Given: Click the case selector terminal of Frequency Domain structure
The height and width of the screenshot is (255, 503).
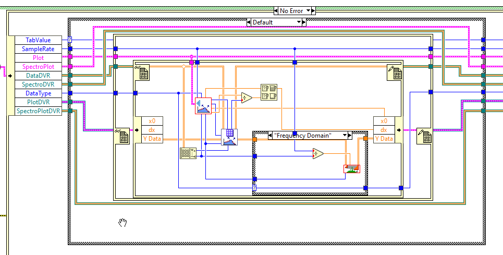Looking at the screenshot, I should click(254, 188).
